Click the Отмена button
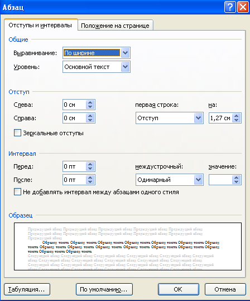250x301 pixels. click(225, 289)
